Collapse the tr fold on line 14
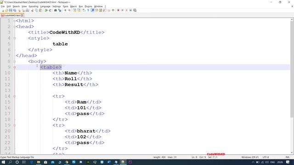Screen dimensions: 294x165 tap(15, 96)
